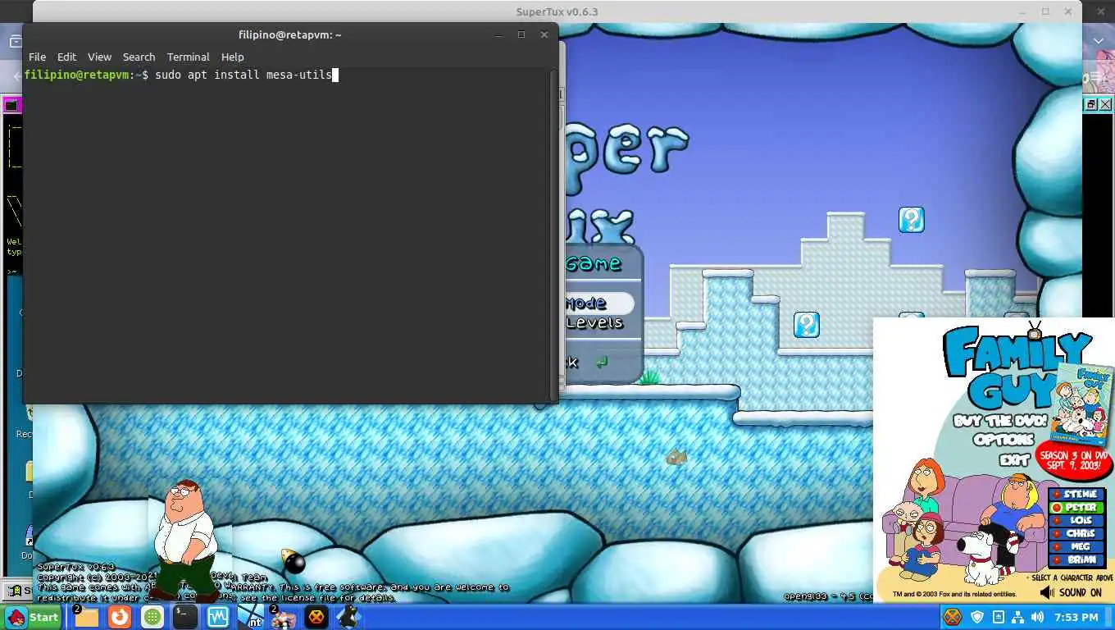Click the 7:53 PM clock
Screen dimensions: 1115x630
click(x=1076, y=617)
